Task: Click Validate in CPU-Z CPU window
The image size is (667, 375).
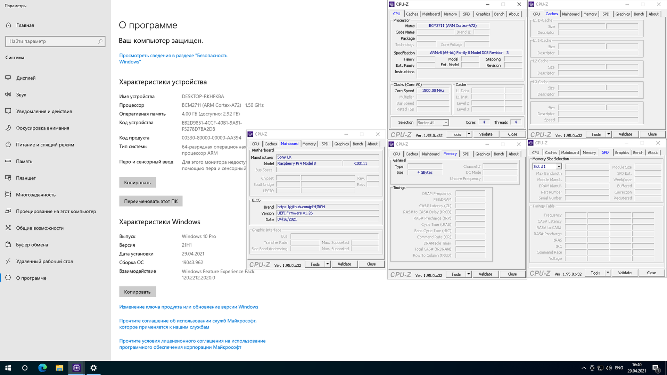Action: pos(486,134)
